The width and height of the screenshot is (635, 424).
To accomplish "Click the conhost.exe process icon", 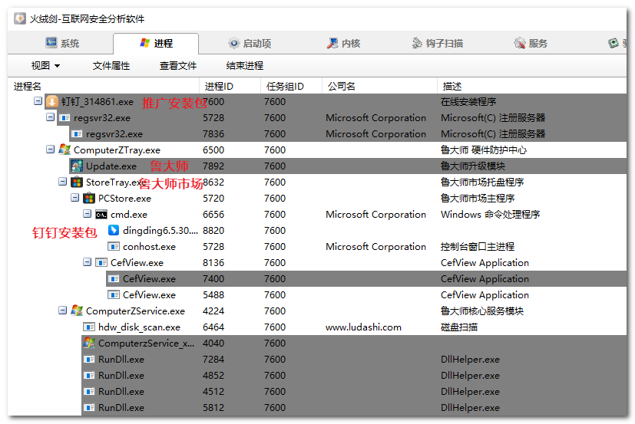I will click(x=114, y=246).
